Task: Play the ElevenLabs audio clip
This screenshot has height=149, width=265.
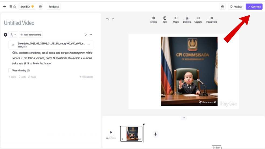Action: [13, 45]
